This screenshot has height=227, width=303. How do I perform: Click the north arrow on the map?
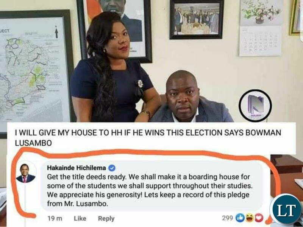pos(56,32)
